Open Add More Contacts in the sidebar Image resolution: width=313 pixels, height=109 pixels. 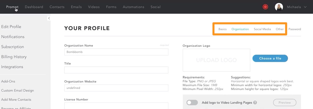[x=16, y=99]
